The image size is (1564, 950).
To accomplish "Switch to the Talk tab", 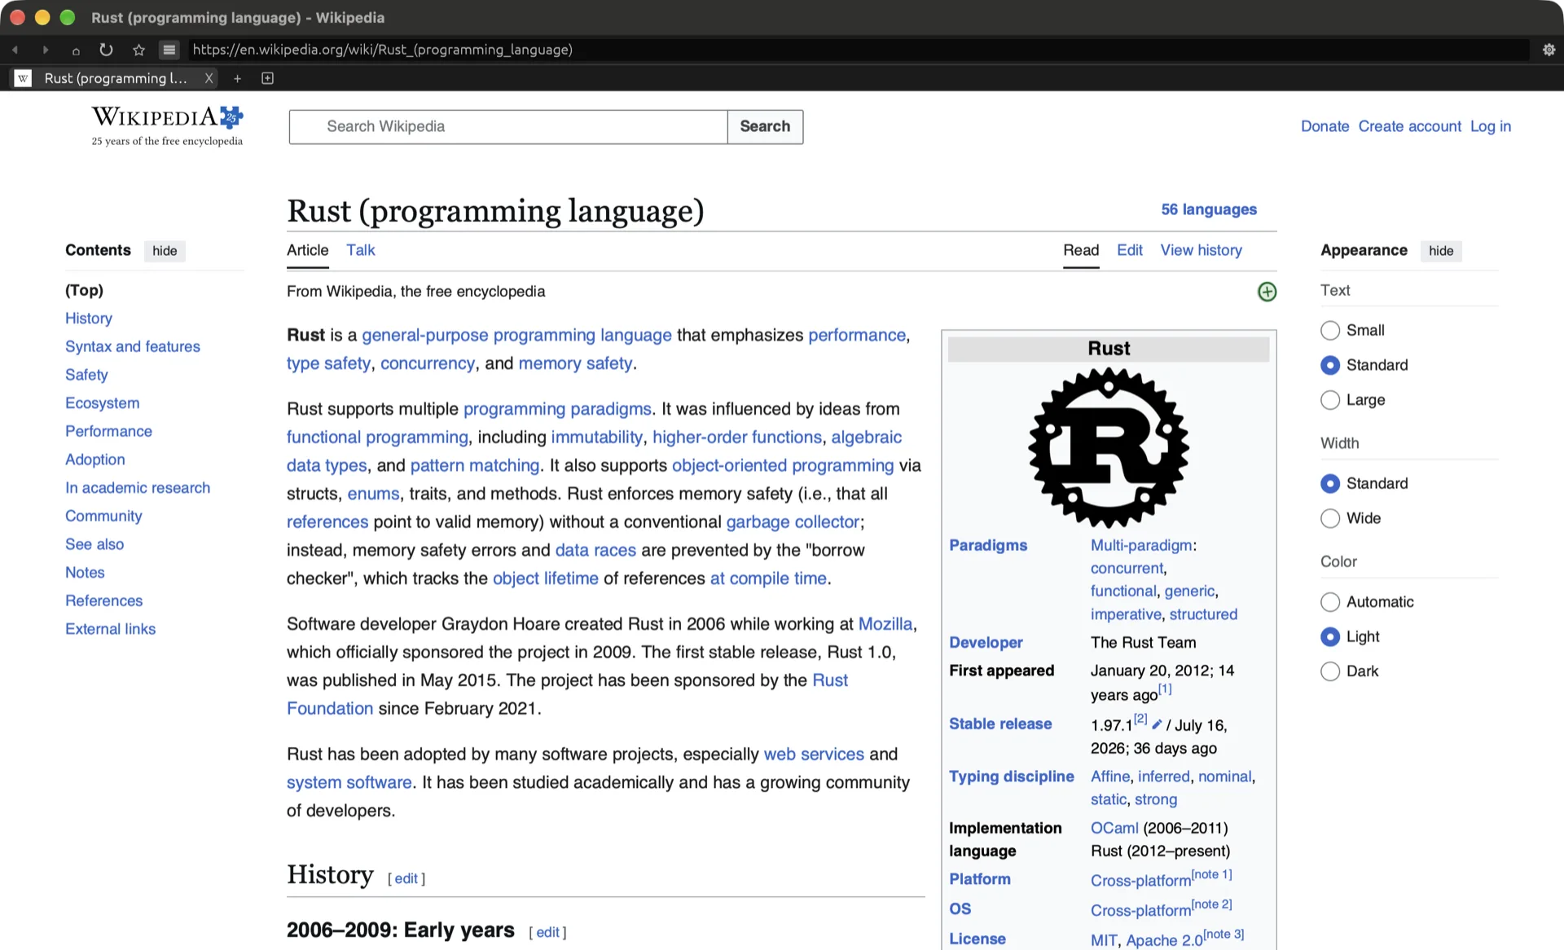I will (360, 250).
